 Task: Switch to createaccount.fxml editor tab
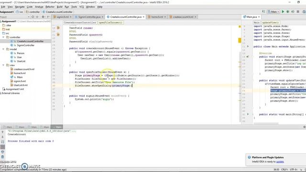(x=183, y=17)
